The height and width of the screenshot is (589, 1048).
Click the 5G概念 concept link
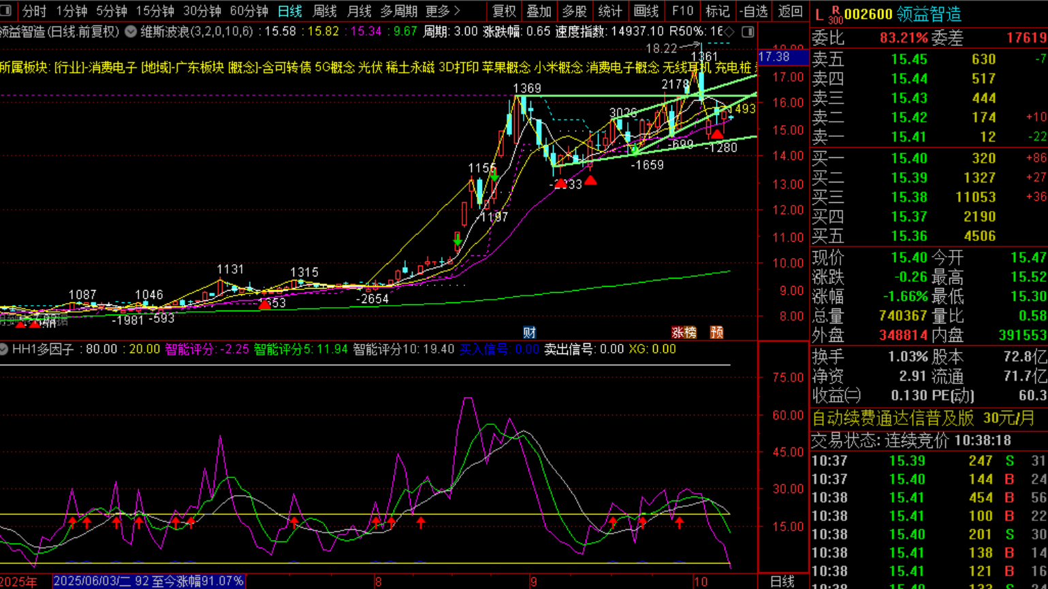[335, 67]
